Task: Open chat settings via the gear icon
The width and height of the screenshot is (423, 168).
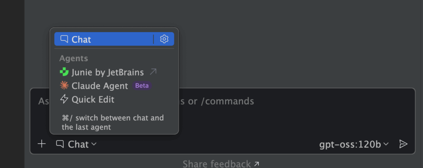Action: 164,39
